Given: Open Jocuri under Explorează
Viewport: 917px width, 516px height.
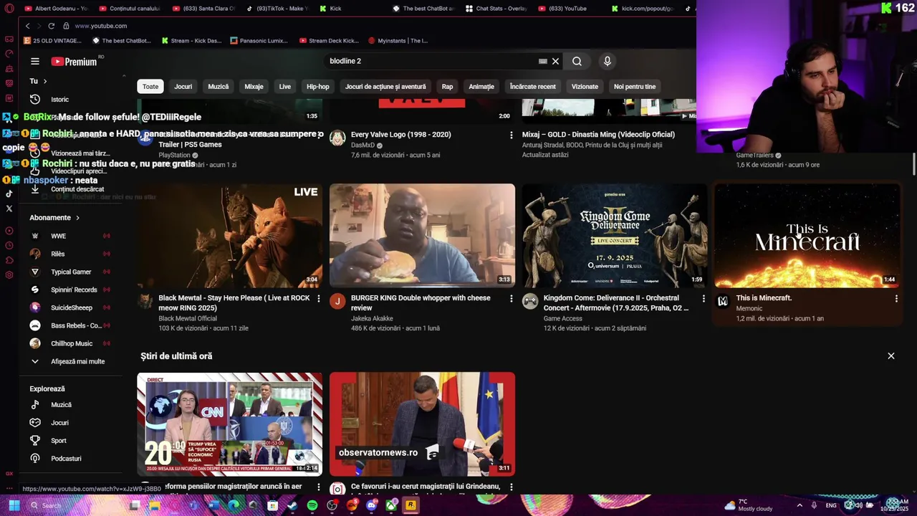Looking at the screenshot, I should pos(70,423).
